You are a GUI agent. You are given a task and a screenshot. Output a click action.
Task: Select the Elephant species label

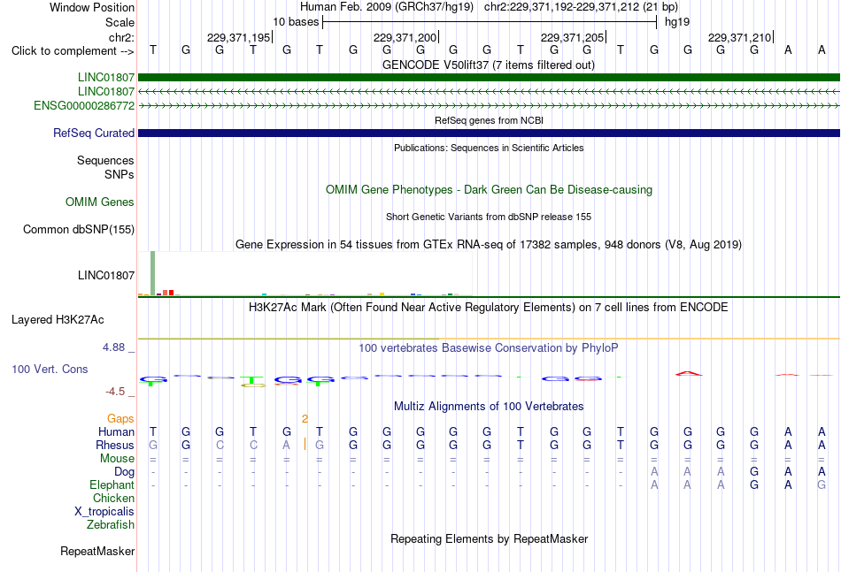click(112, 484)
